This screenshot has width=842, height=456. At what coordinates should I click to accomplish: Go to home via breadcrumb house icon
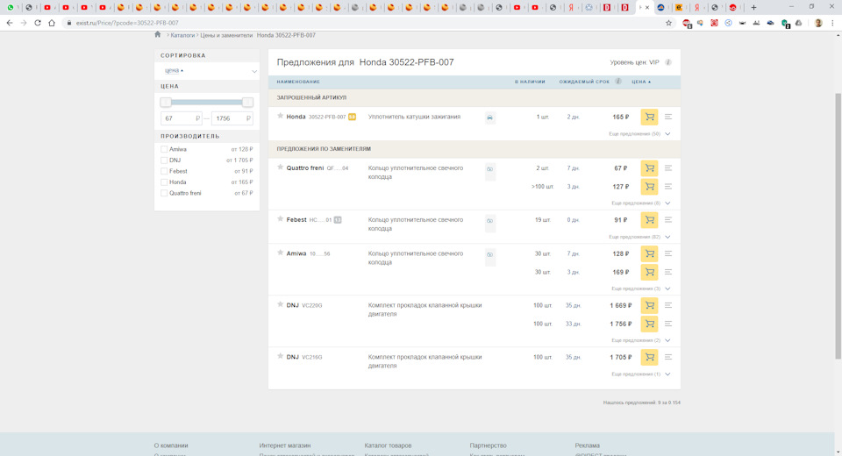[x=157, y=34]
